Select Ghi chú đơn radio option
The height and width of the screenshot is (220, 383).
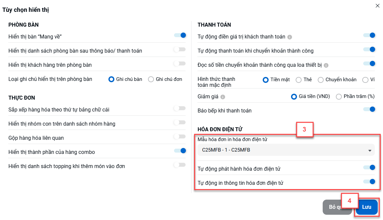[151, 80]
